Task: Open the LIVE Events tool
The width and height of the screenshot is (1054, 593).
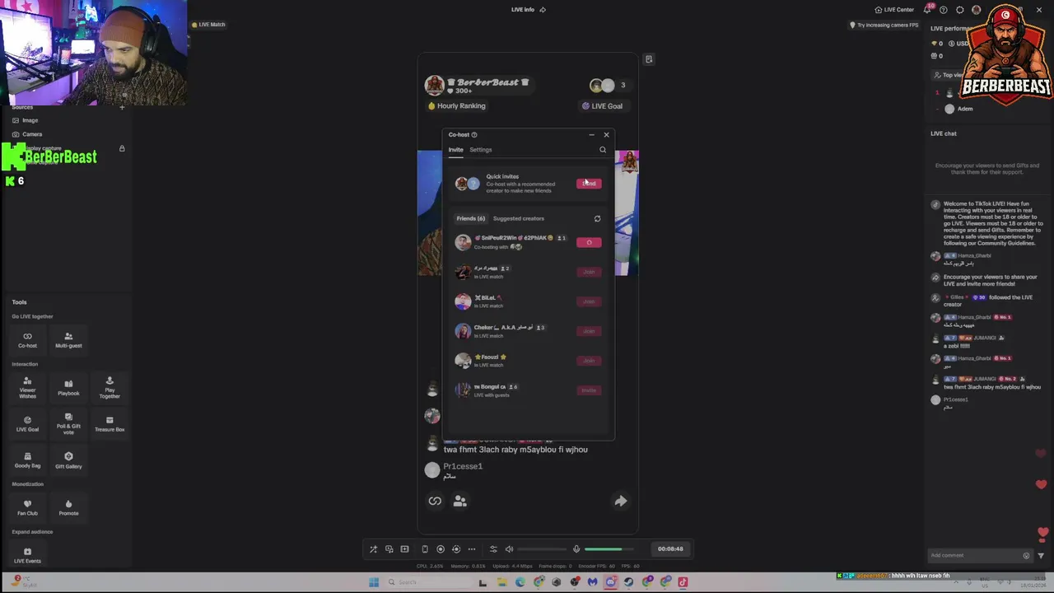Action: (27, 555)
